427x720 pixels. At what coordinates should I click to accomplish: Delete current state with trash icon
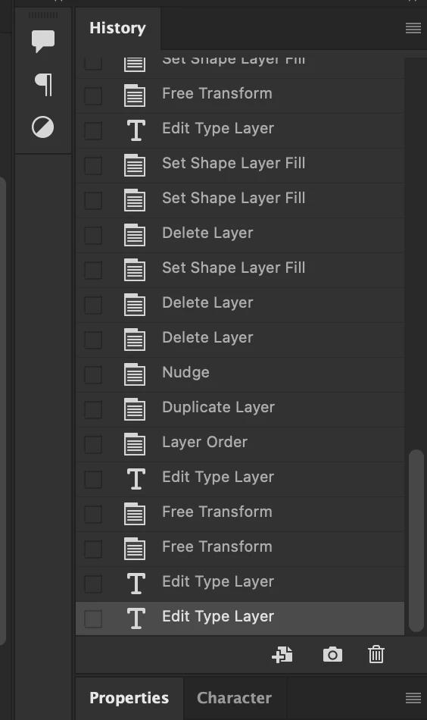pos(376,654)
